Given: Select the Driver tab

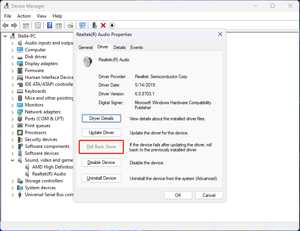Looking at the screenshot, I should coord(103,47).
